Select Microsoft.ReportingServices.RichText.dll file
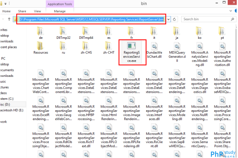 coord(86,135)
